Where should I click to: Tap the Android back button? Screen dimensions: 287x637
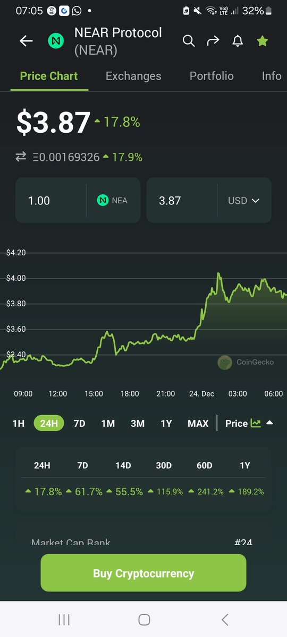pyautogui.click(x=224, y=619)
